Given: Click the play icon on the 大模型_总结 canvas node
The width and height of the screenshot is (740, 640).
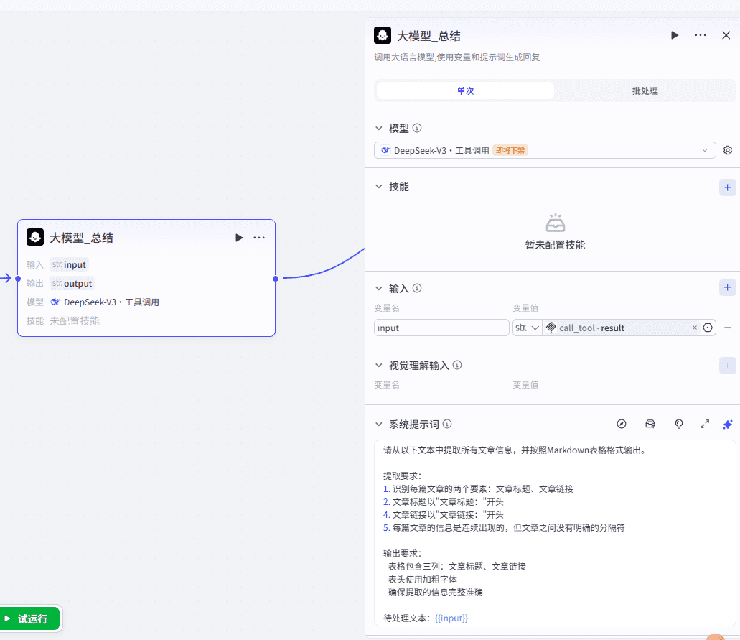Looking at the screenshot, I should tap(239, 238).
